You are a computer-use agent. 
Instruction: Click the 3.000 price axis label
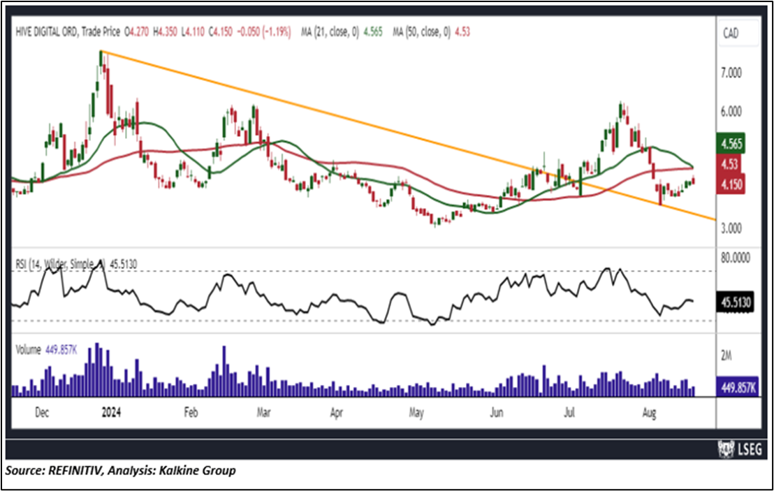tap(731, 228)
